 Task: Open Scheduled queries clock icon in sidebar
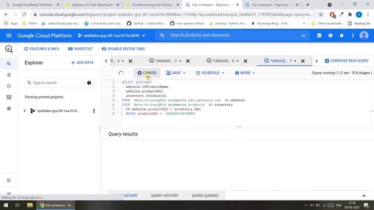pyautogui.click(x=9, y=86)
